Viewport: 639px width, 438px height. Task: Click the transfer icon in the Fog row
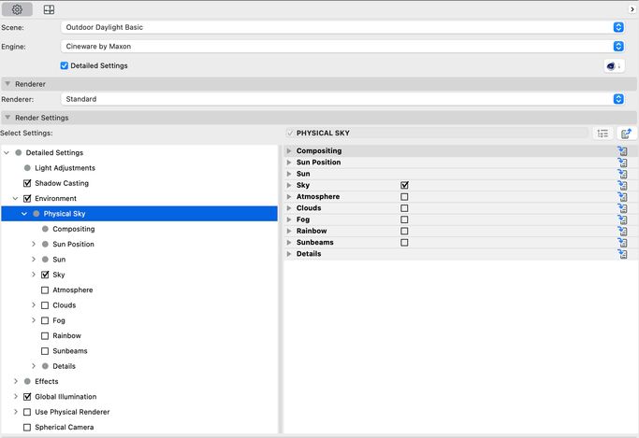[622, 219]
